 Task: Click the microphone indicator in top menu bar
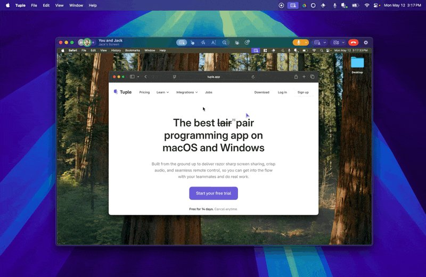click(335, 5)
